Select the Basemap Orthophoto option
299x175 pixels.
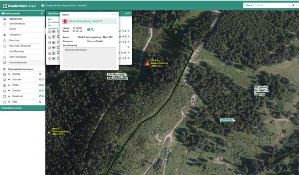pos(4,46)
